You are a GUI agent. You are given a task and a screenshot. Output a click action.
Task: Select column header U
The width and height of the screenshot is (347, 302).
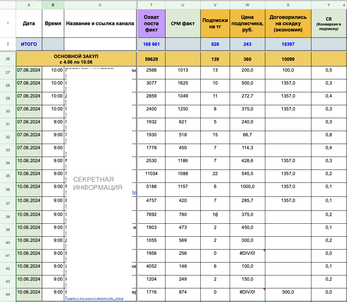(x=183, y=5)
